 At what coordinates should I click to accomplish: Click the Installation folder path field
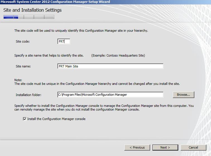(110, 95)
